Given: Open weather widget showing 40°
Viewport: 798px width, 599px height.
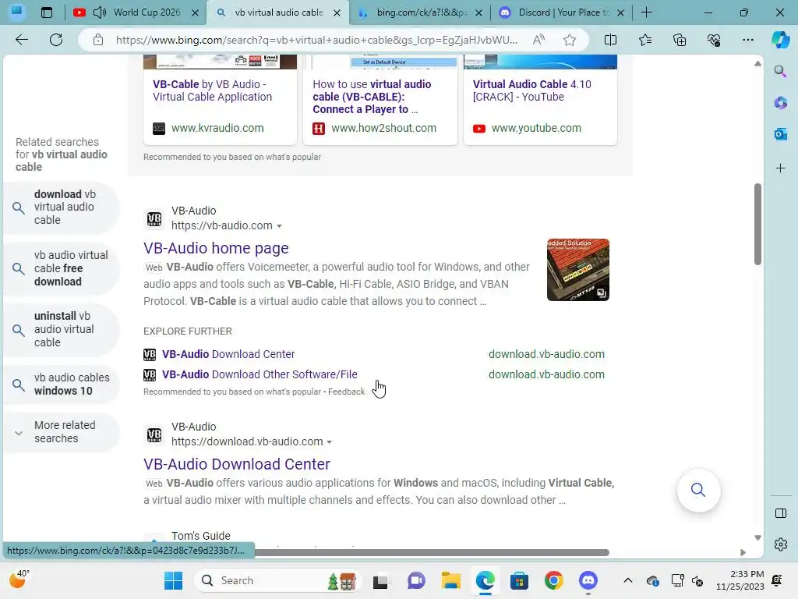Looking at the screenshot, I should pyautogui.click(x=19, y=580).
